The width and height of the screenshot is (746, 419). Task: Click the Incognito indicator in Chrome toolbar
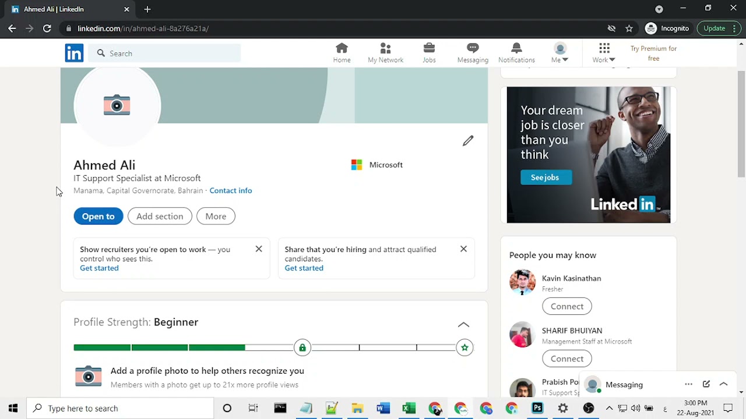[x=667, y=28]
